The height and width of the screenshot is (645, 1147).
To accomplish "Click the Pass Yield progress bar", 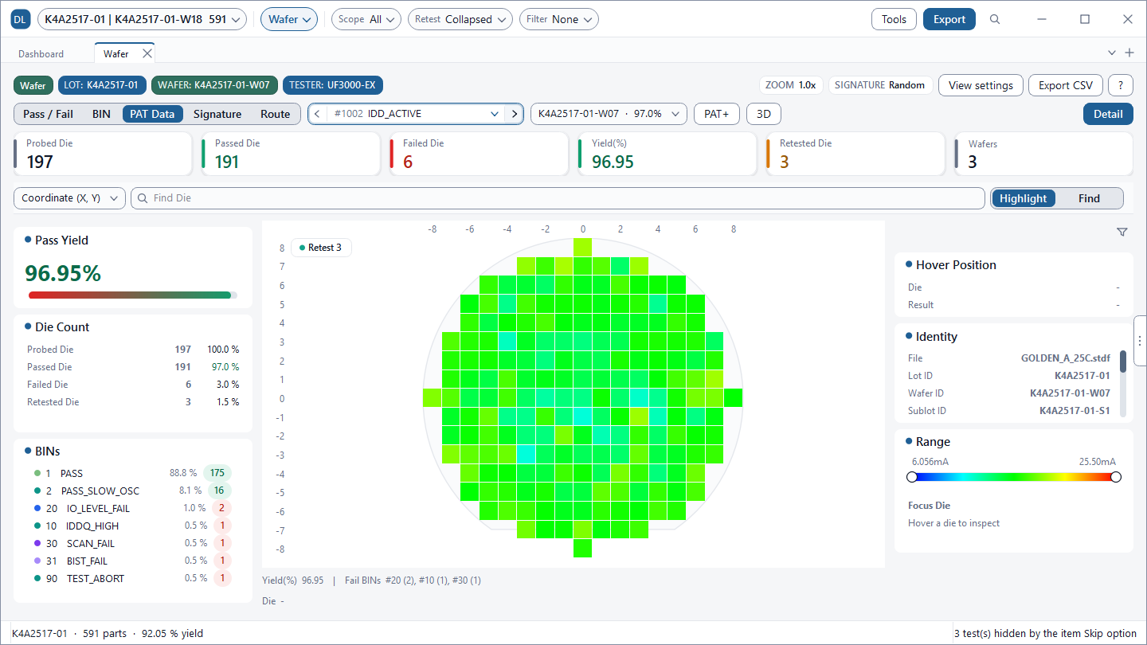I will pyautogui.click(x=133, y=295).
